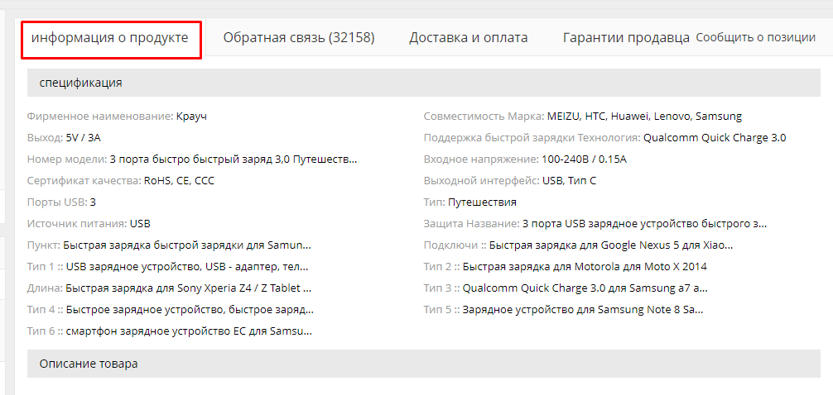Click the truncated "Защита Название" value

(x=644, y=224)
